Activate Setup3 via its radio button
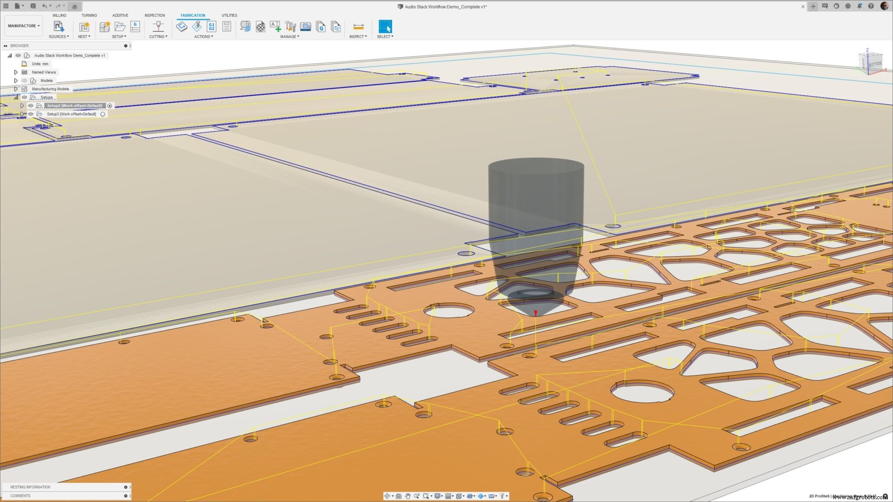 (x=103, y=114)
